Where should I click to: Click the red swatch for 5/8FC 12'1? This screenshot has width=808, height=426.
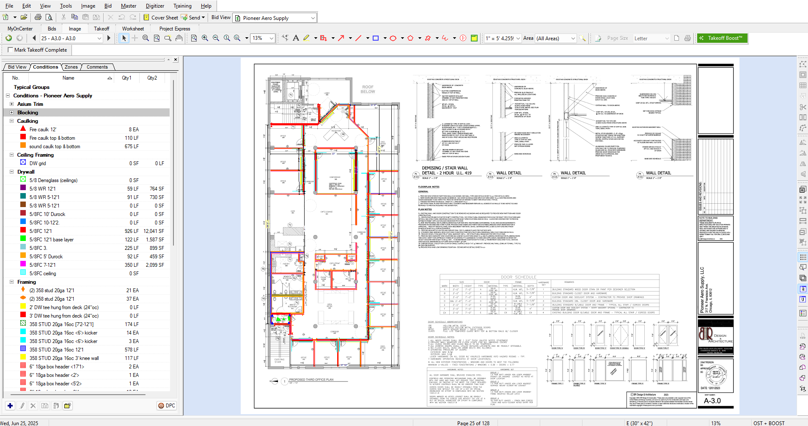23,231
